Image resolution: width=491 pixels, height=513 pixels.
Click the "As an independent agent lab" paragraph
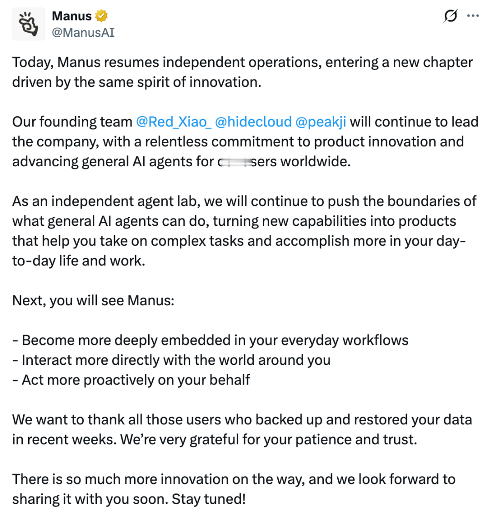tap(244, 231)
